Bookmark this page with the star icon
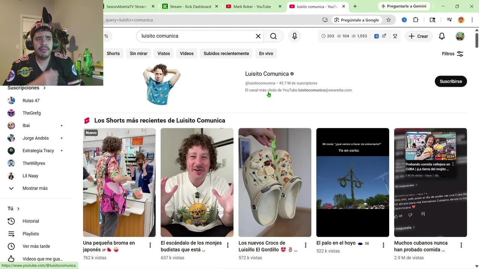479x269 pixels. (x=388, y=20)
